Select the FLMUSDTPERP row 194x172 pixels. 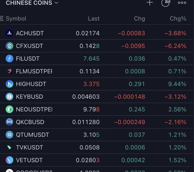(97, 71)
